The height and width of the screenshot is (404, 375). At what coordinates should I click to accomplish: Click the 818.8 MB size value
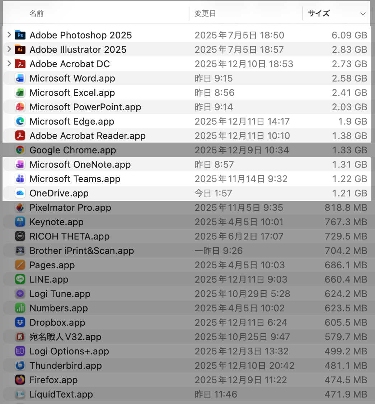tap(346, 208)
